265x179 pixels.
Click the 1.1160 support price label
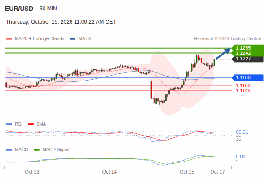click(x=243, y=85)
